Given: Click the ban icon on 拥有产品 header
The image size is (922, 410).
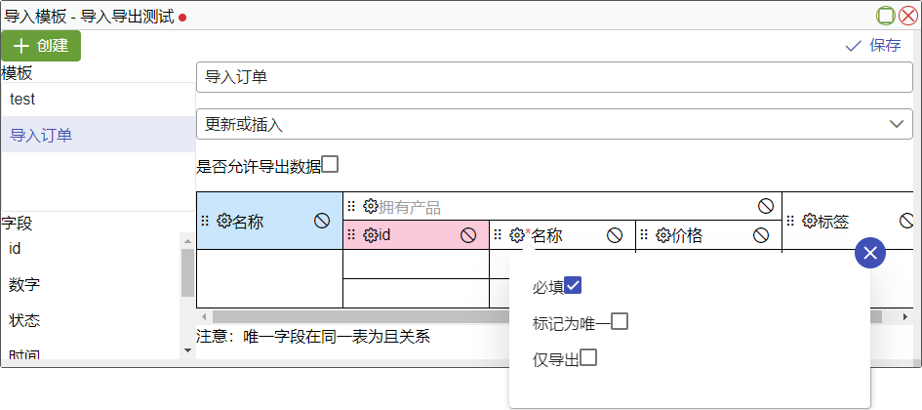Looking at the screenshot, I should [766, 207].
